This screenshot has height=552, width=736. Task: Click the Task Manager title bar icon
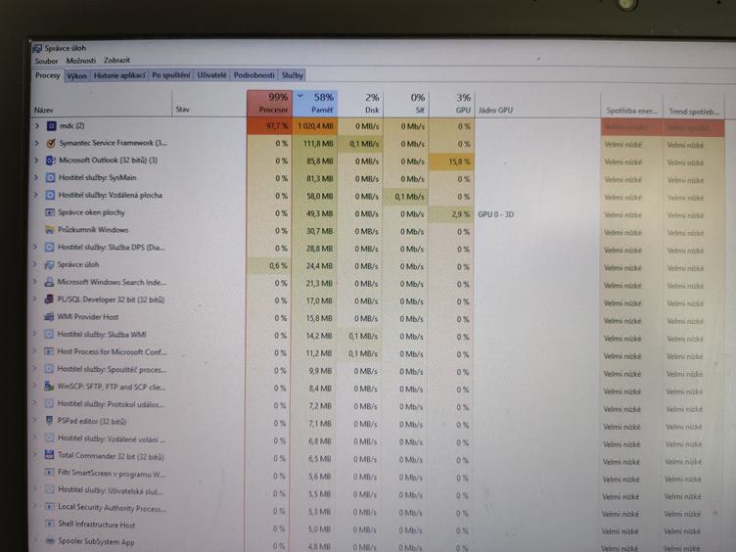(37, 48)
